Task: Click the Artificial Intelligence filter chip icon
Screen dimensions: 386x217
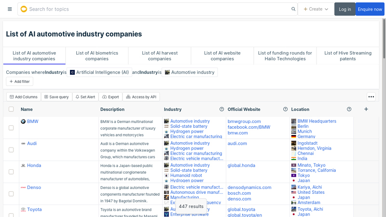Action: point(72,72)
